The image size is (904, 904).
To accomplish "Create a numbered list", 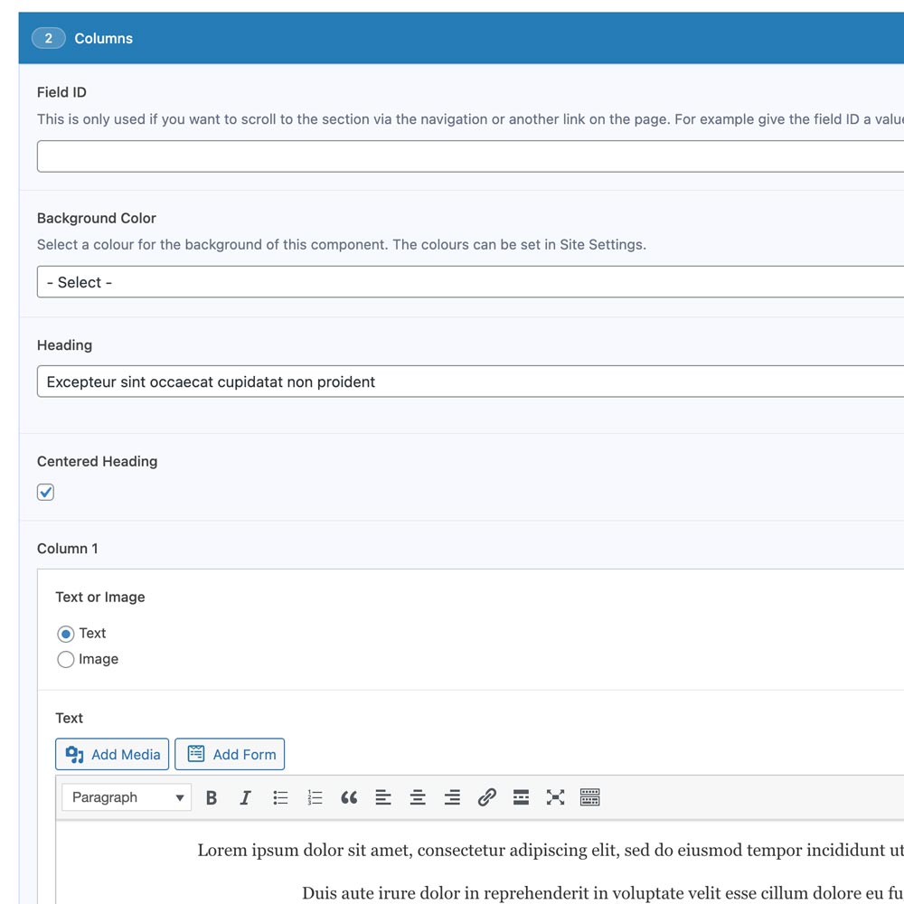I will pos(315,797).
